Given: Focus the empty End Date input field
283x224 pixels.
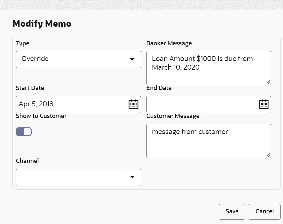Looking at the screenshot, I should point(202,104).
